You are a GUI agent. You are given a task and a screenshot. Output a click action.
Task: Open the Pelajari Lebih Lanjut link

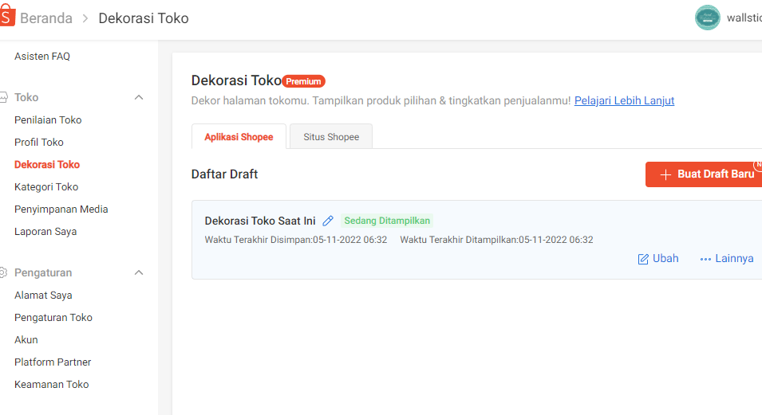(624, 100)
